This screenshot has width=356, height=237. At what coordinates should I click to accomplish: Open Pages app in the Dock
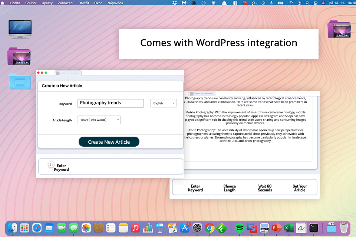172,228
